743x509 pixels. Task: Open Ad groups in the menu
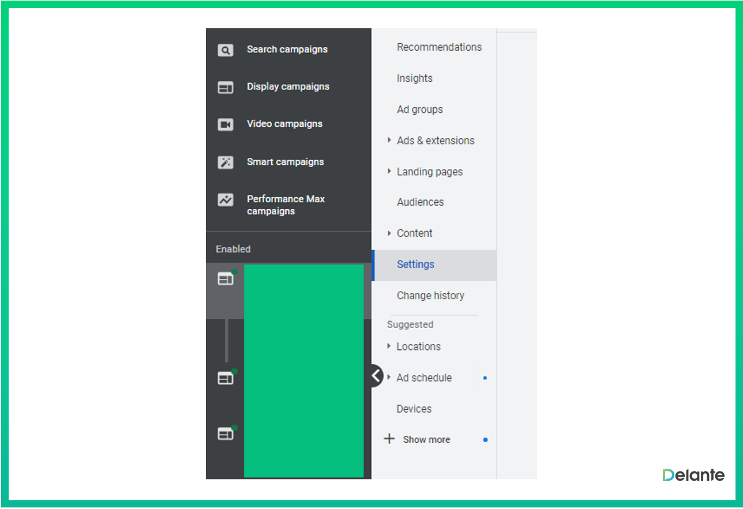(420, 110)
